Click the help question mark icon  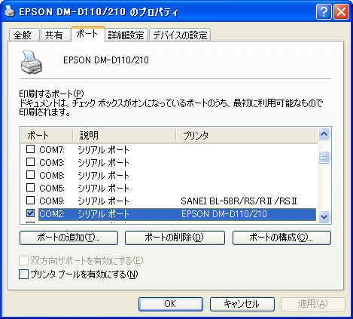point(324,11)
